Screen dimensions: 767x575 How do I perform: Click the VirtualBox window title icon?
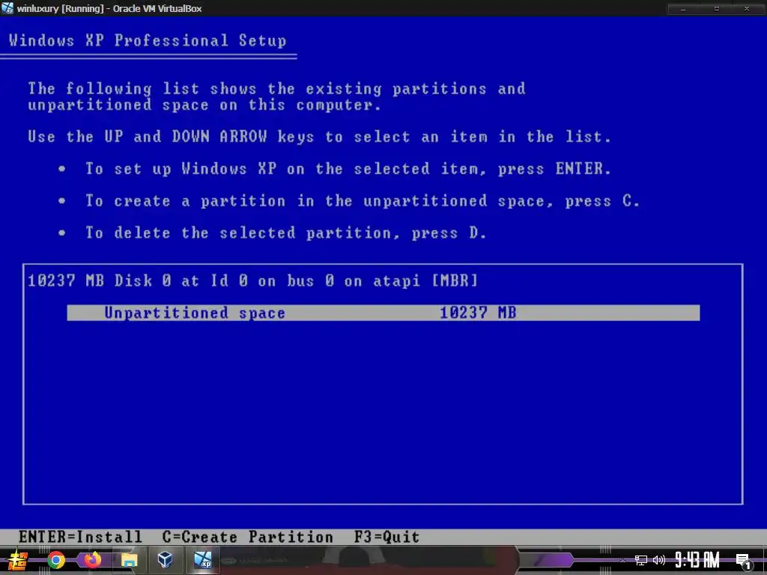(x=7, y=7)
